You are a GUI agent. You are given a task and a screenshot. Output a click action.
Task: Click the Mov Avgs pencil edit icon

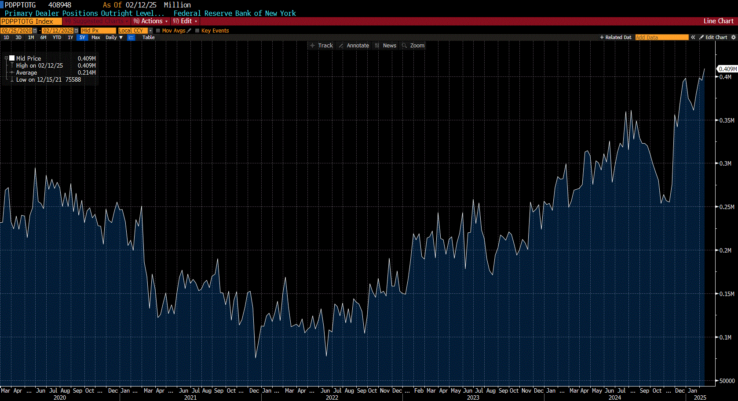point(189,31)
